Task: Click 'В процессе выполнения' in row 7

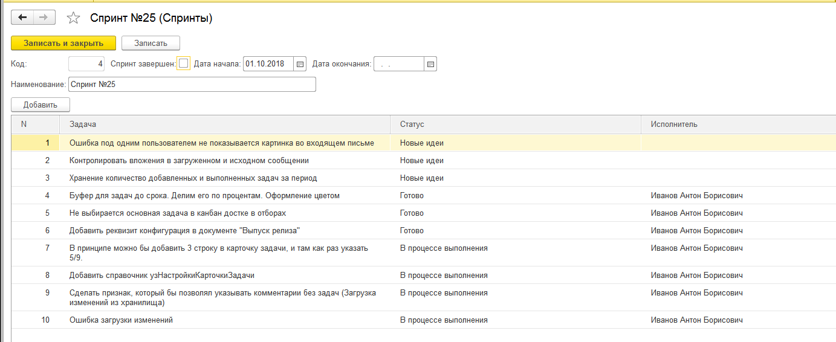Action: point(444,248)
